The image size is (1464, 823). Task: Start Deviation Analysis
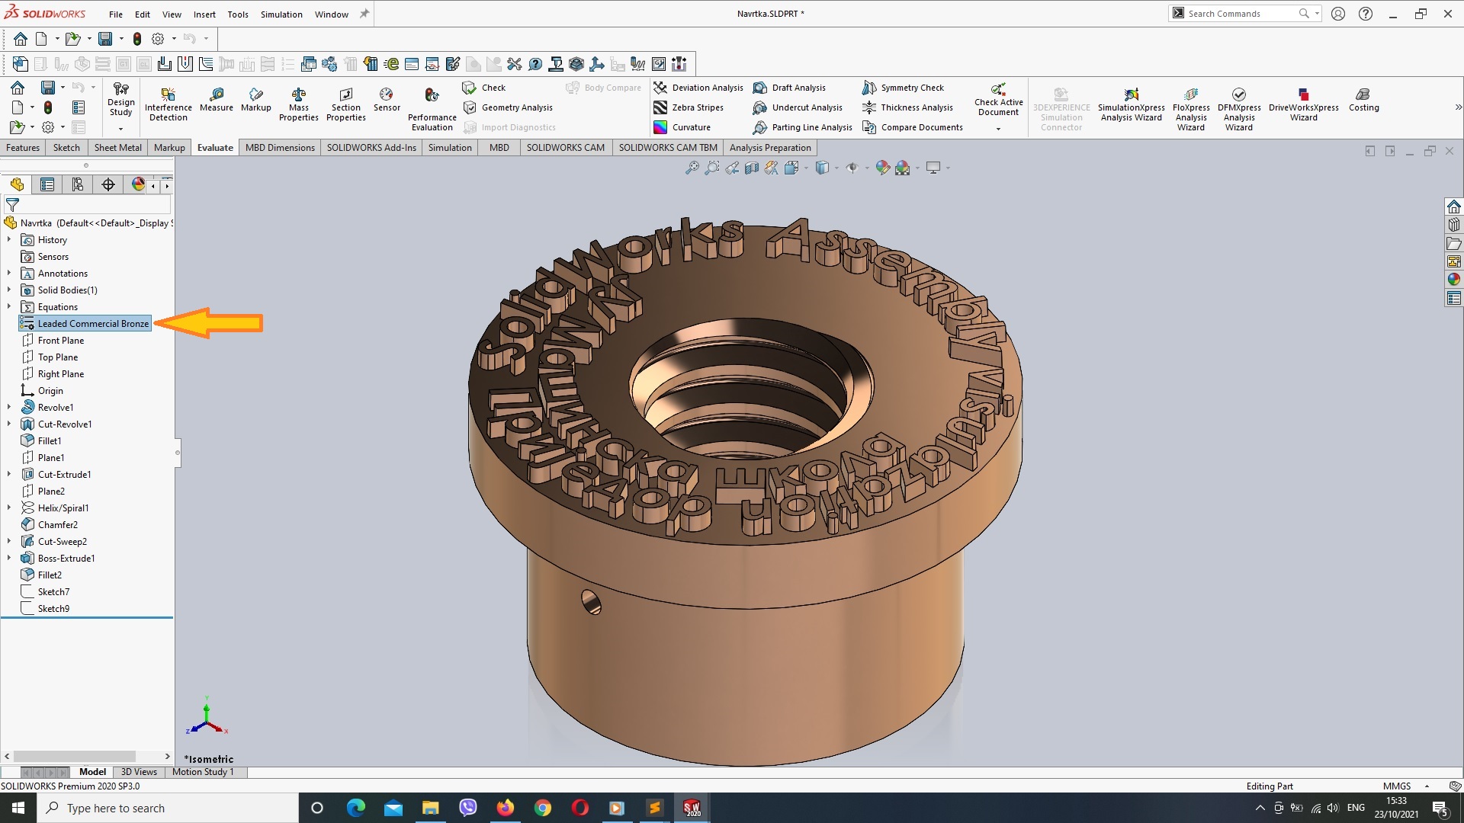(x=698, y=88)
